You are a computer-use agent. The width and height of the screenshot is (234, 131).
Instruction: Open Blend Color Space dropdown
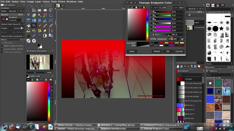click(13, 24)
